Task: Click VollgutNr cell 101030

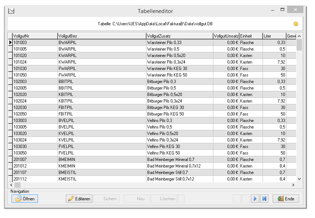Action: click(x=35, y=69)
